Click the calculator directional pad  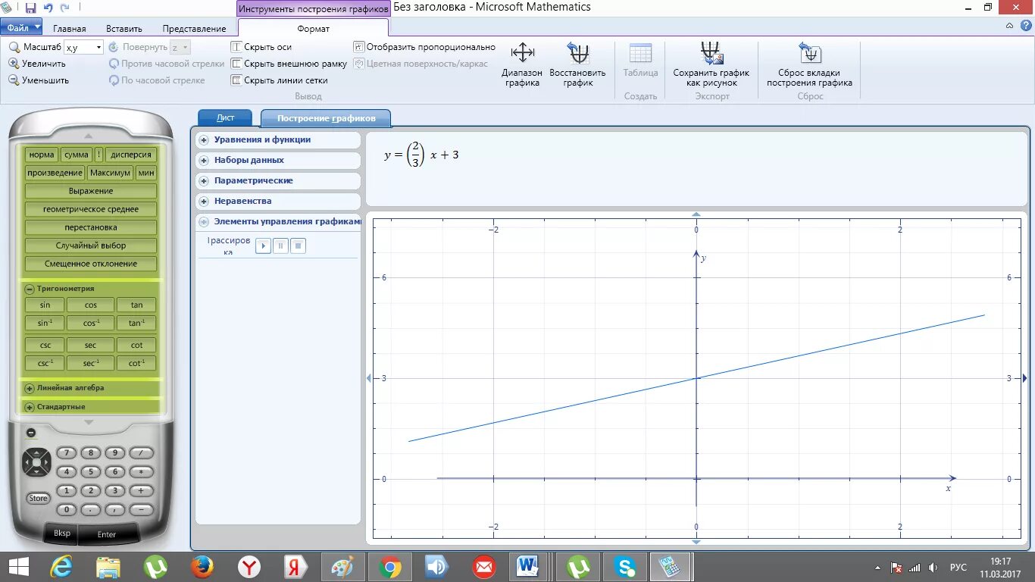[x=36, y=462]
